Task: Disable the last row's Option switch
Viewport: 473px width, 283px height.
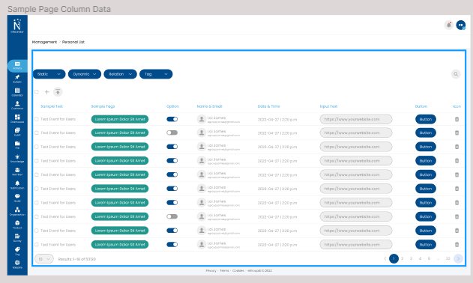Action: (x=172, y=244)
